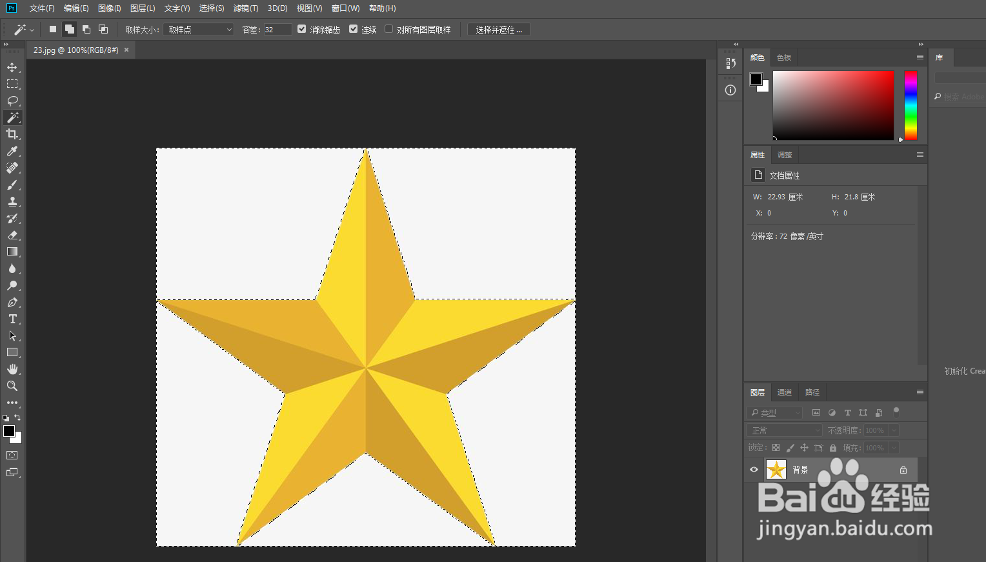Select the Hand tool
Viewport: 986px width, 562px height.
[12, 369]
